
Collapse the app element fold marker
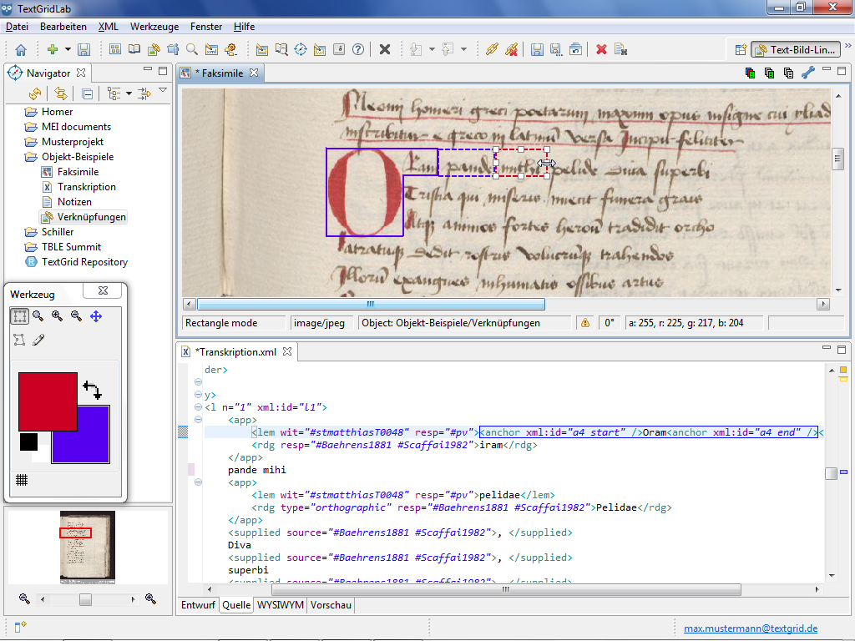(x=198, y=420)
